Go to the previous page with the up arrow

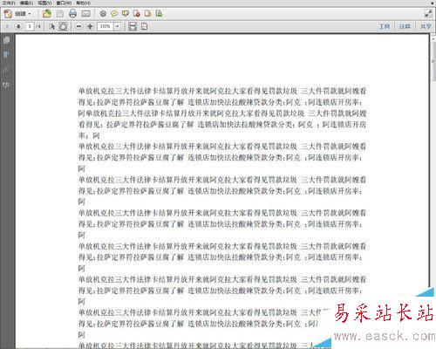click(x=8, y=26)
